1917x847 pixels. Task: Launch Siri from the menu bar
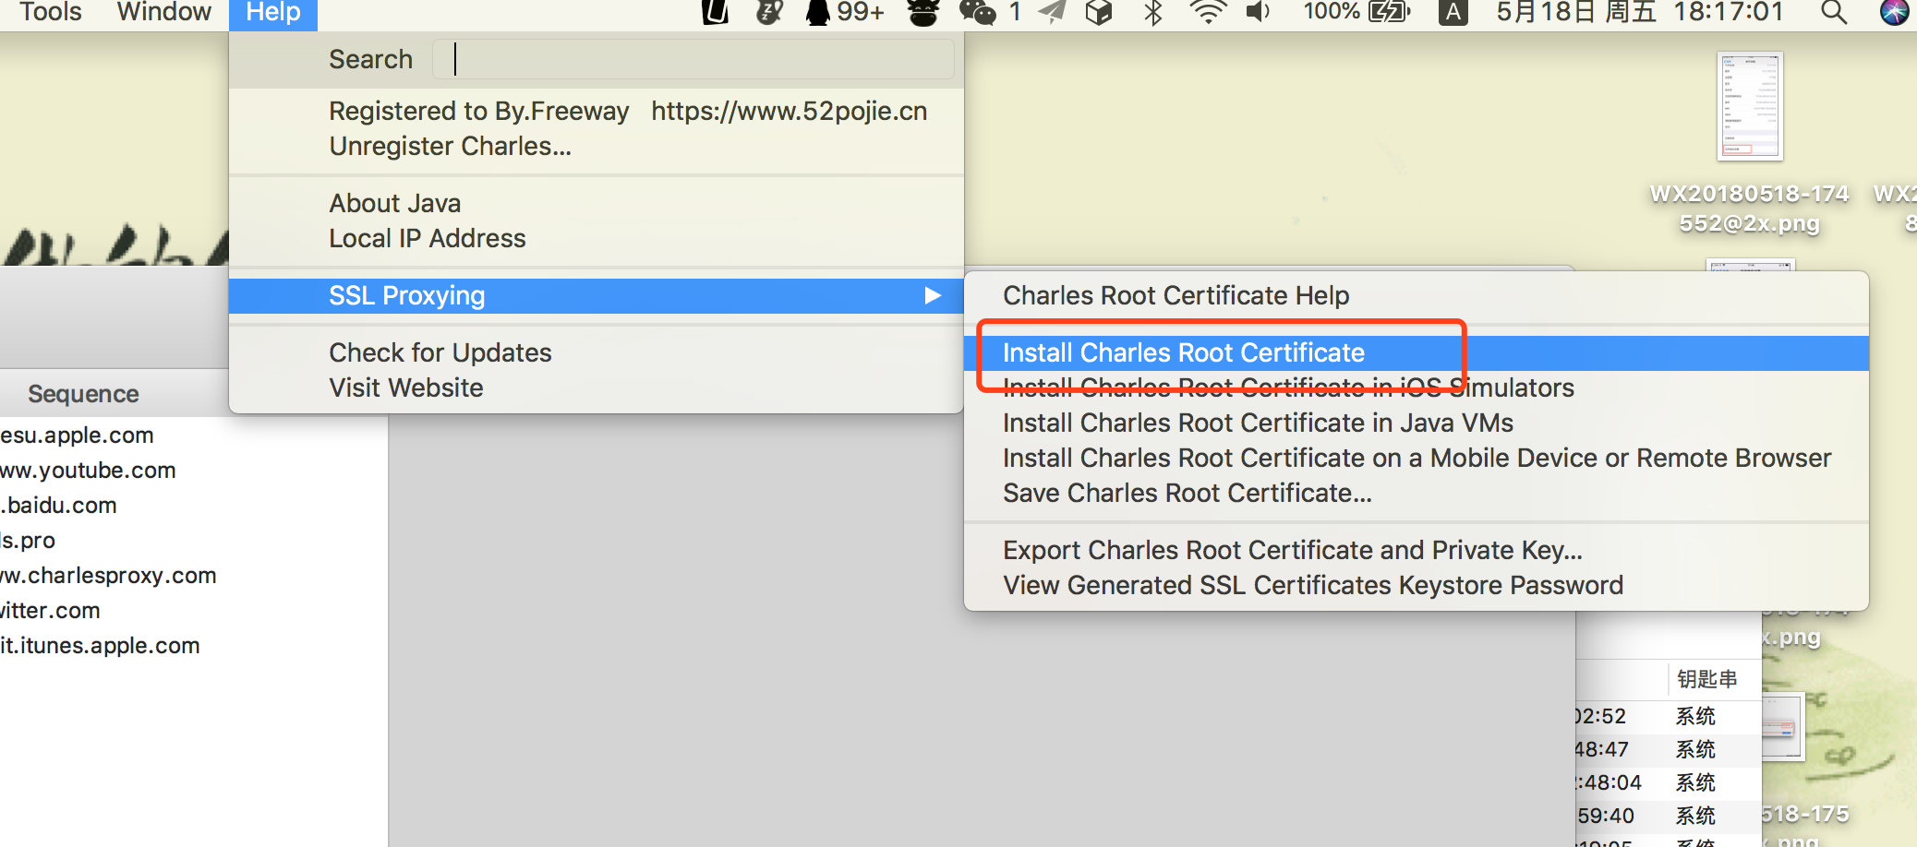[1894, 12]
